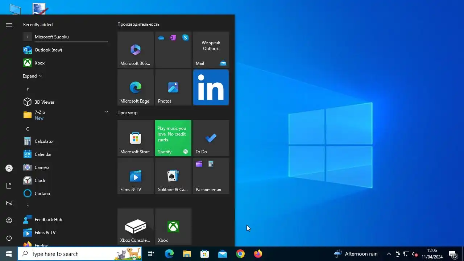Viewport: 464px width, 261px height.
Task: Open Microsoft 365 tile
Action: coord(136,50)
